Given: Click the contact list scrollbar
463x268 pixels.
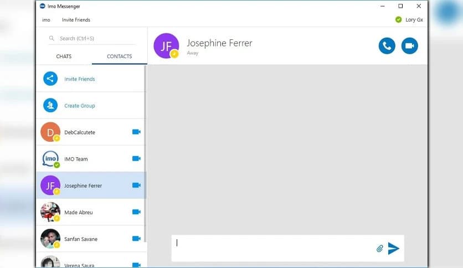Looking at the screenshot, I should [145, 153].
